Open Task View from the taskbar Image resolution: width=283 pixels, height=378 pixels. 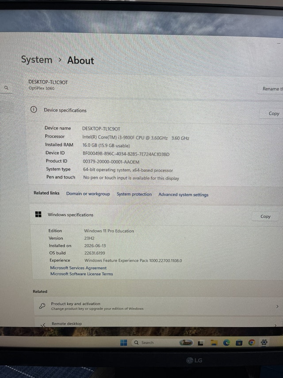pos(201,343)
